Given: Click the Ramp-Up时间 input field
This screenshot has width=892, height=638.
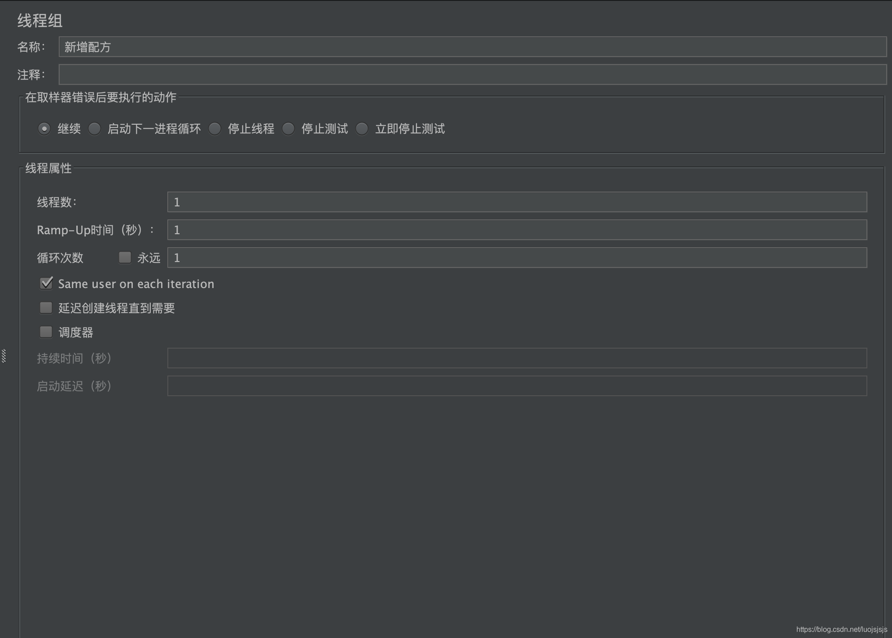Looking at the screenshot, I should coord(517,230).
